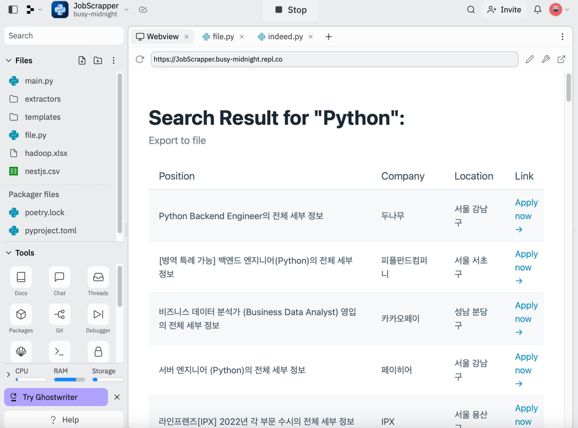Screen dimensions: 578x428
Task: Switch to the indeed.py tab
Action: point(285,37)
